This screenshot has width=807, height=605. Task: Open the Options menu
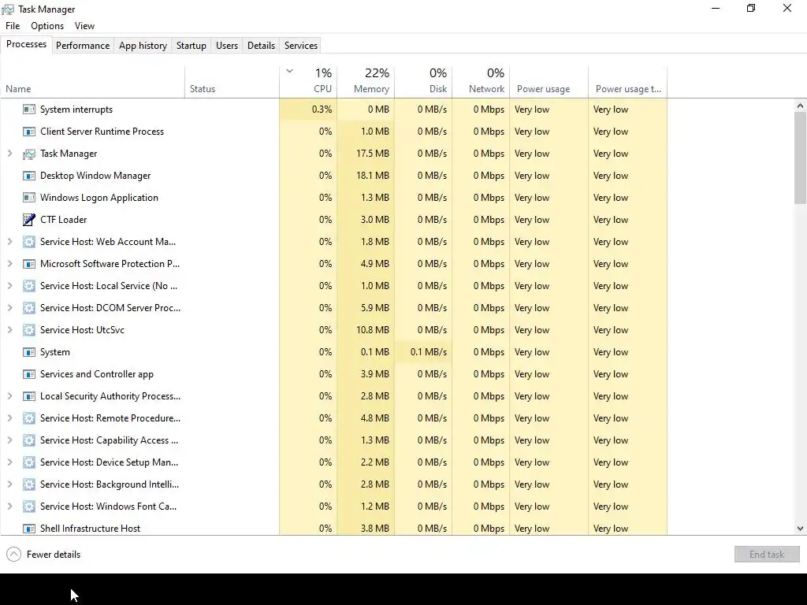click(x=47, y=26)
